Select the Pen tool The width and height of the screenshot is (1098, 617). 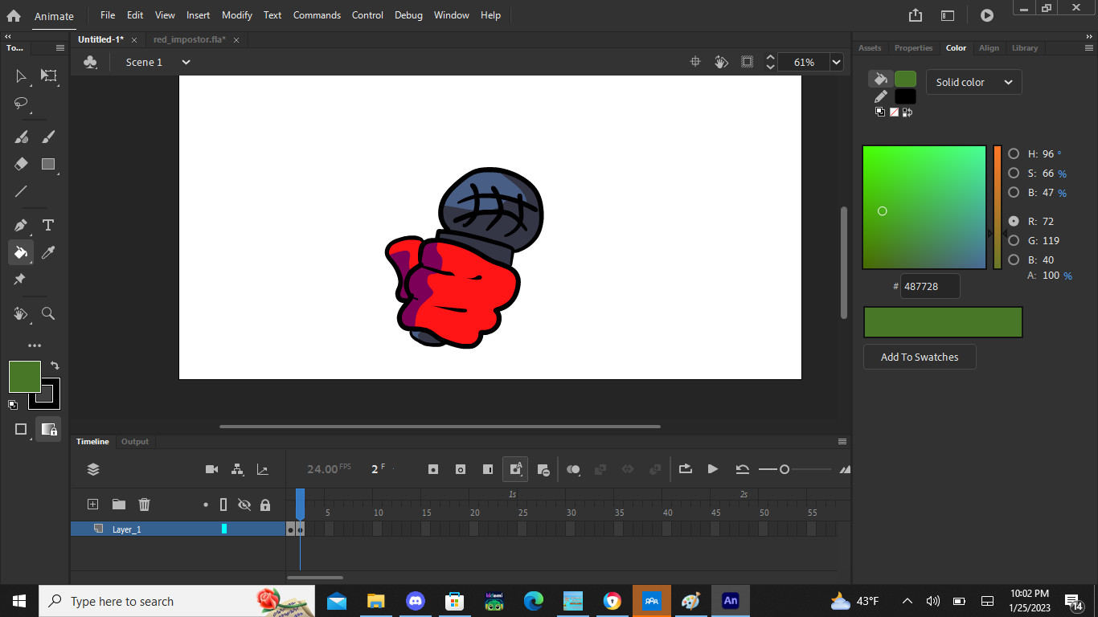pyautogui.click(x=21, y=225)
